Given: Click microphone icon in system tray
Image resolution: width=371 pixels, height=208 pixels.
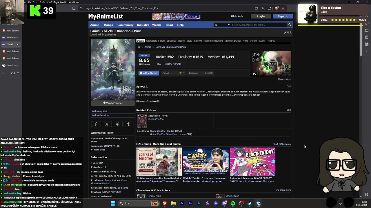Looking at the screenshot, I should (341, 203).
